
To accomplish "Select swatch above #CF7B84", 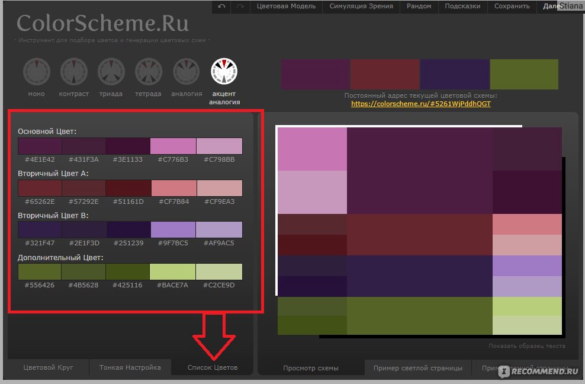I will coord(174,188).
